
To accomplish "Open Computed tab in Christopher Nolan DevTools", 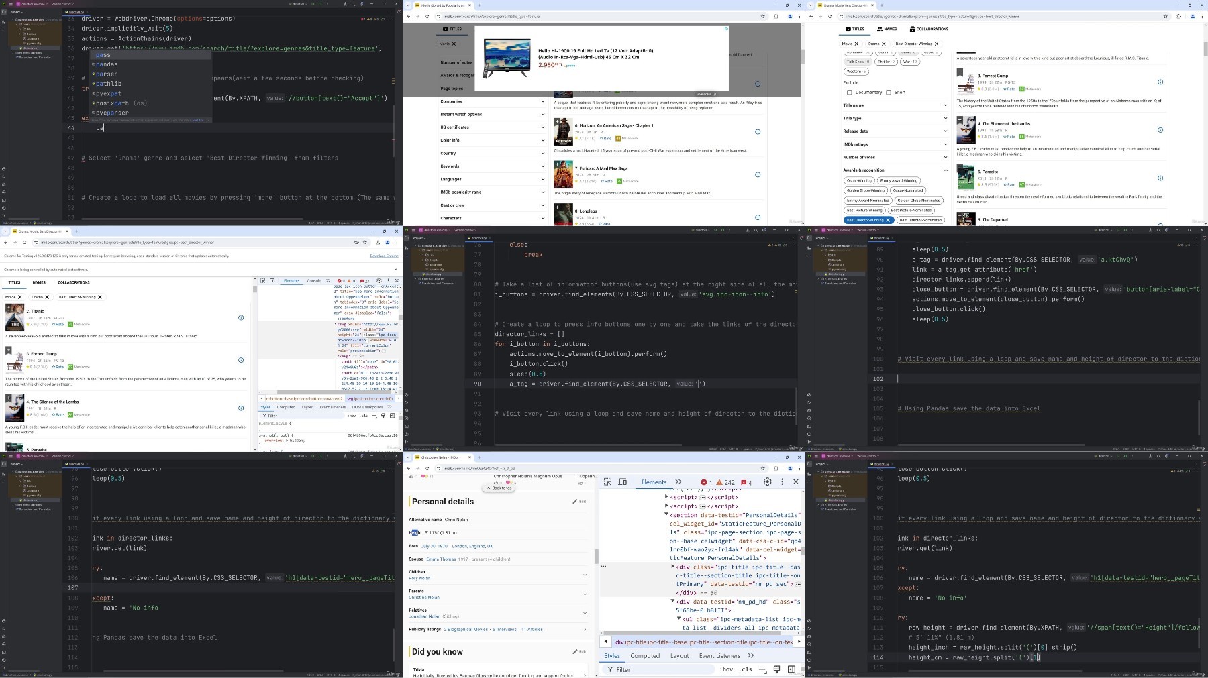I will (645, 655).
